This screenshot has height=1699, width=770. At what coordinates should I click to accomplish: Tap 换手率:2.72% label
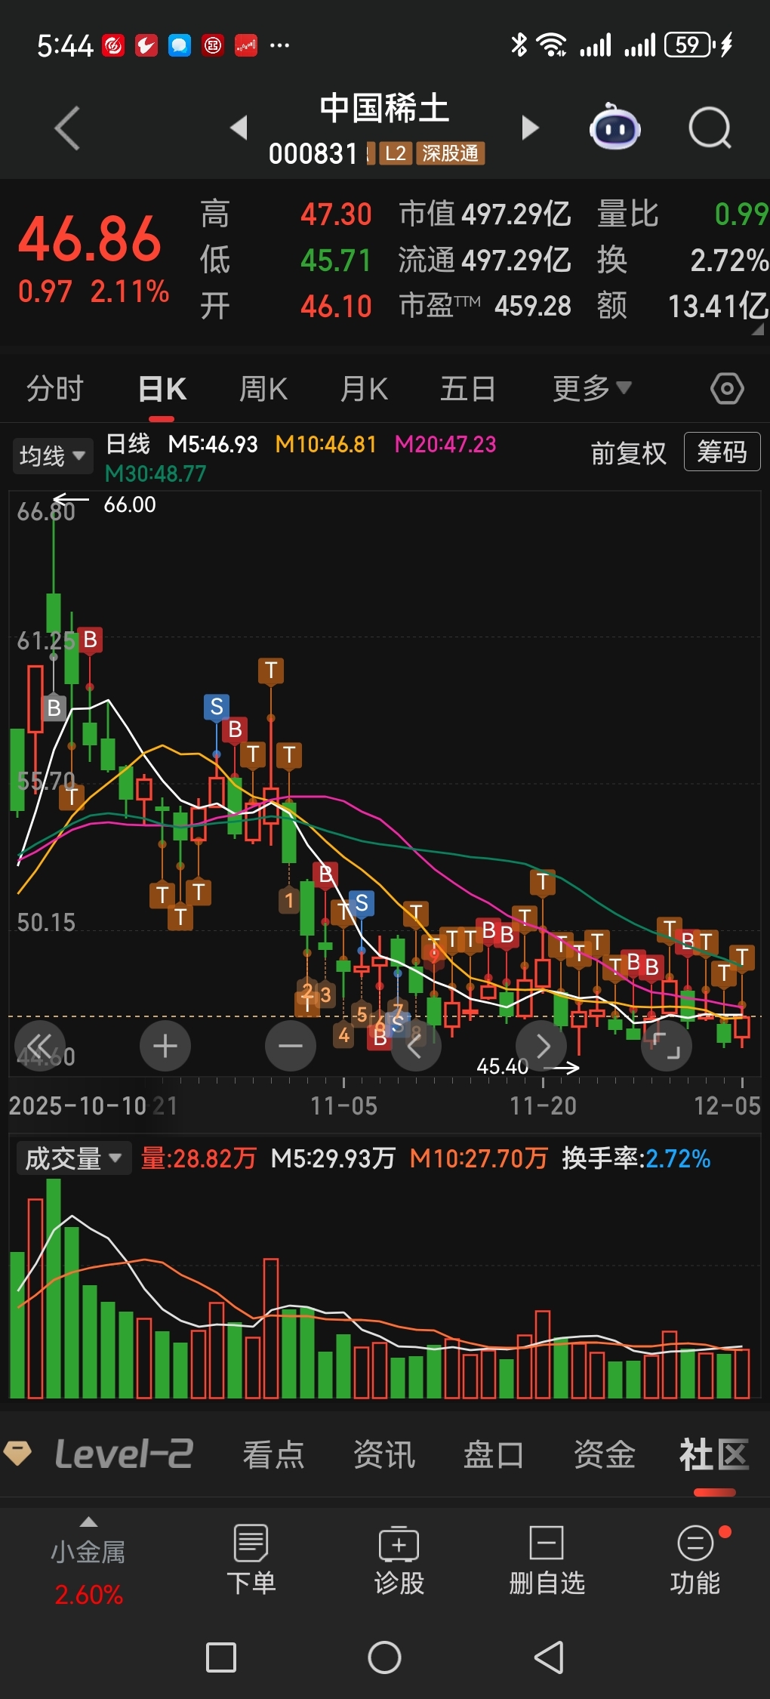pyautogui.click(x=636, y=1158)
